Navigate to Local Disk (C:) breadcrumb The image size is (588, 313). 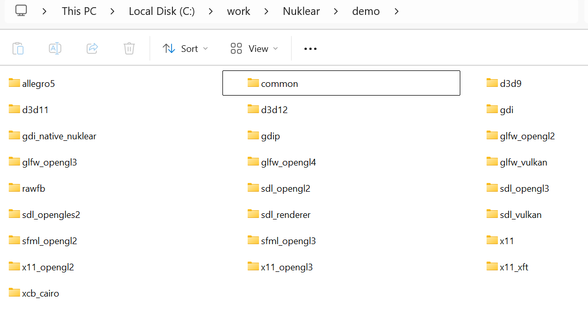coord(162,11)
